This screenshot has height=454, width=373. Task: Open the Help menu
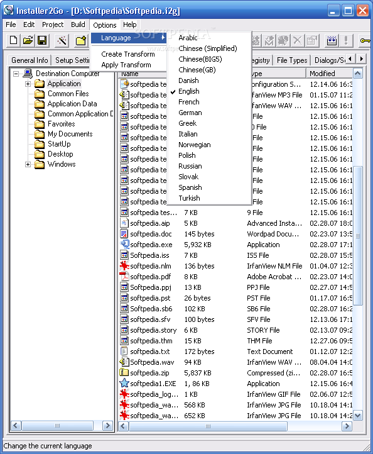click(129, 25)
